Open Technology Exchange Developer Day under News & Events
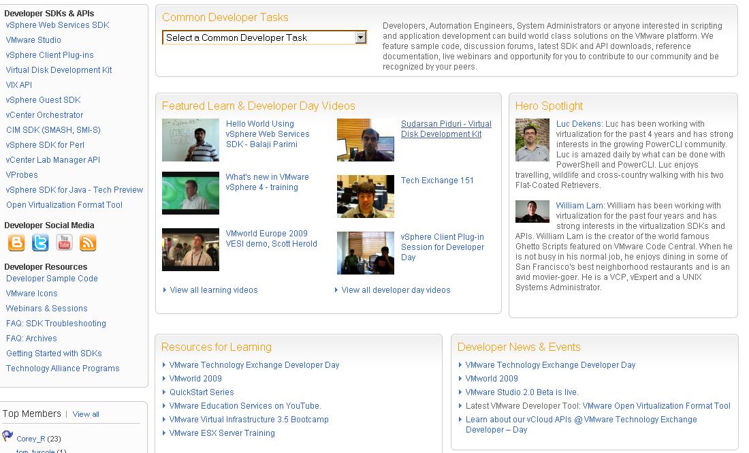 click(x=550, y=365)
